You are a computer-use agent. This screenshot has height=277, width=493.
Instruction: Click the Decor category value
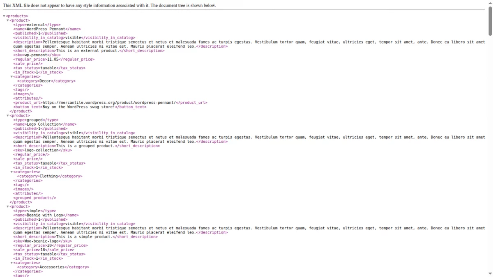(x=45, y=81)
